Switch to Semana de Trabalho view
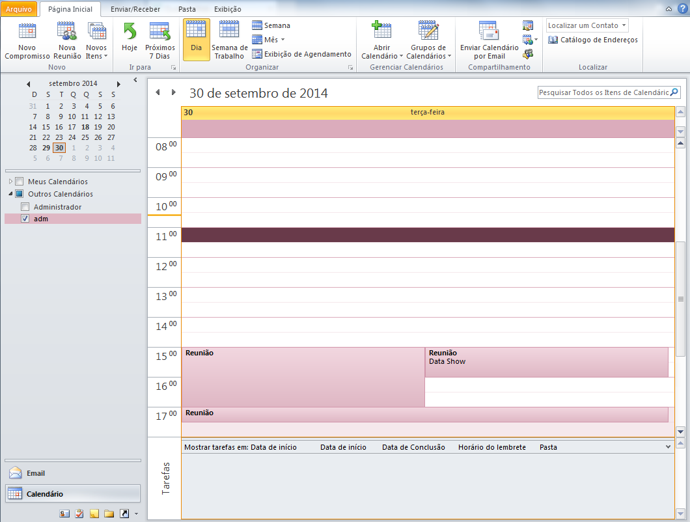Viewport: 690px width, 522px height. coord(229,33)
